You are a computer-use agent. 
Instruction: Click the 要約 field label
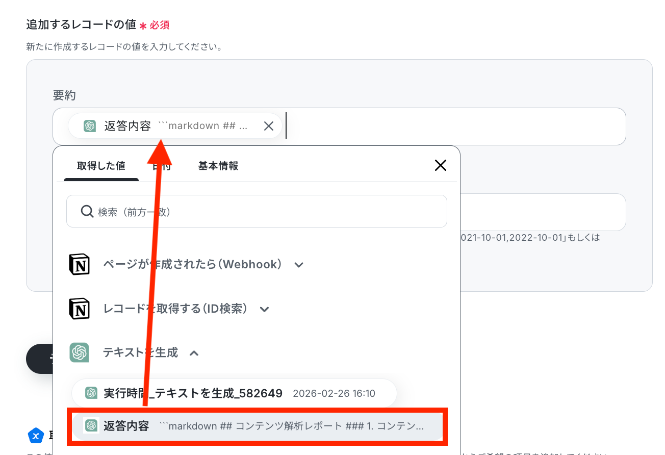click(64, 95)
